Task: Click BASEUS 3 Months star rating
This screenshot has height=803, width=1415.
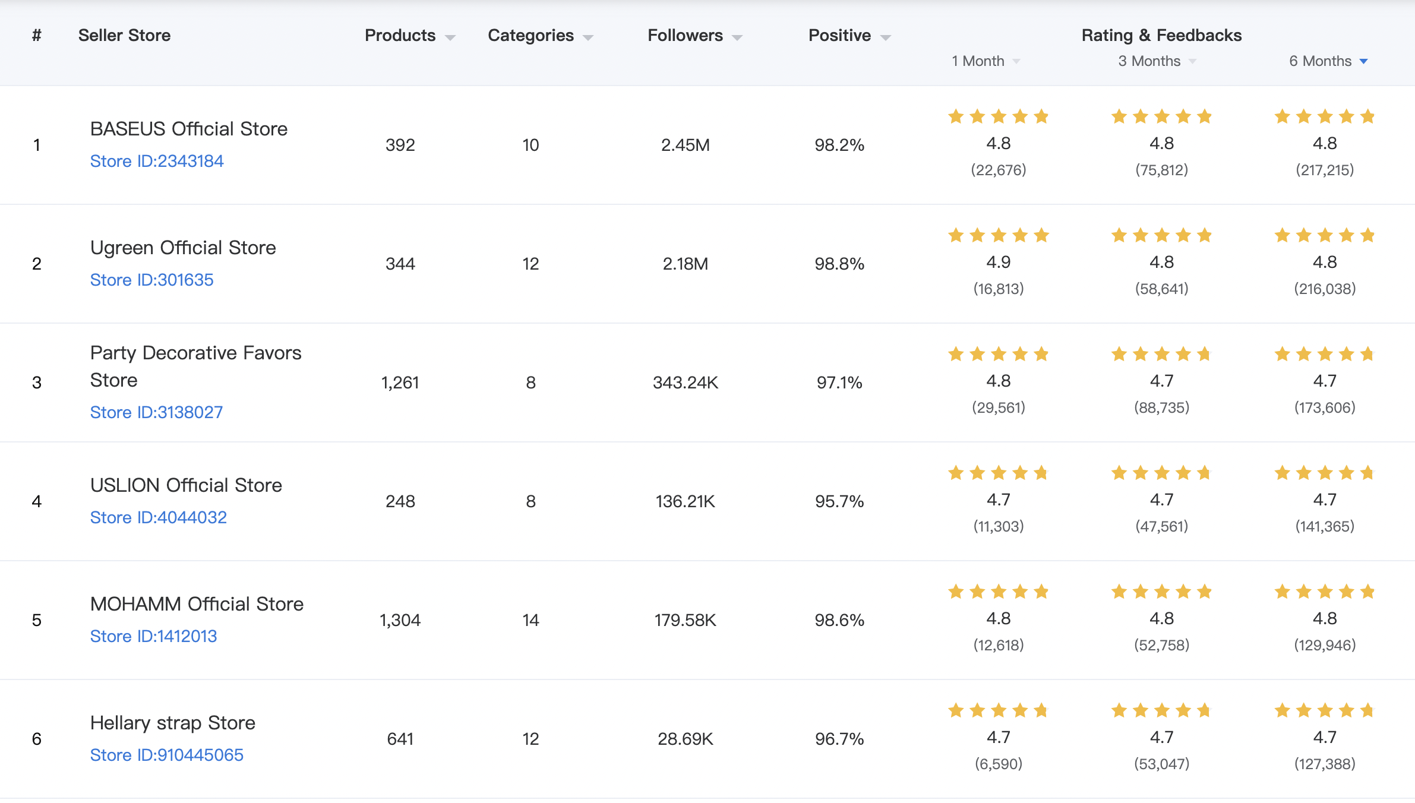Action: (x=1161, y=116)
